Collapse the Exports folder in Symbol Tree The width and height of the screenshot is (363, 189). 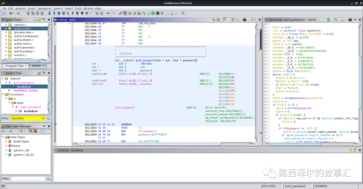[3, 79]
